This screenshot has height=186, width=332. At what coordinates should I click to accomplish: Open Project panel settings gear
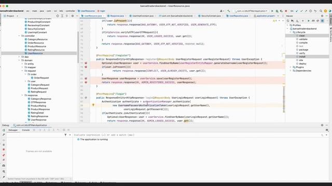pos(73,16)
